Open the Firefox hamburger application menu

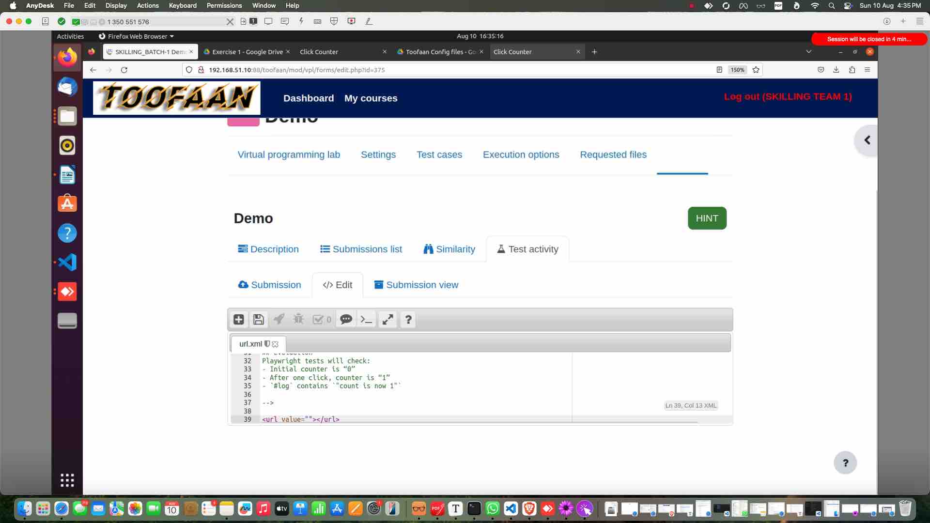coord(868,70)
